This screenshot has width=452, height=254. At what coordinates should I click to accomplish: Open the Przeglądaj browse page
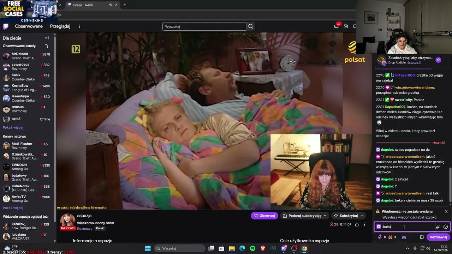pyautogui.click(x=60, y=26)
